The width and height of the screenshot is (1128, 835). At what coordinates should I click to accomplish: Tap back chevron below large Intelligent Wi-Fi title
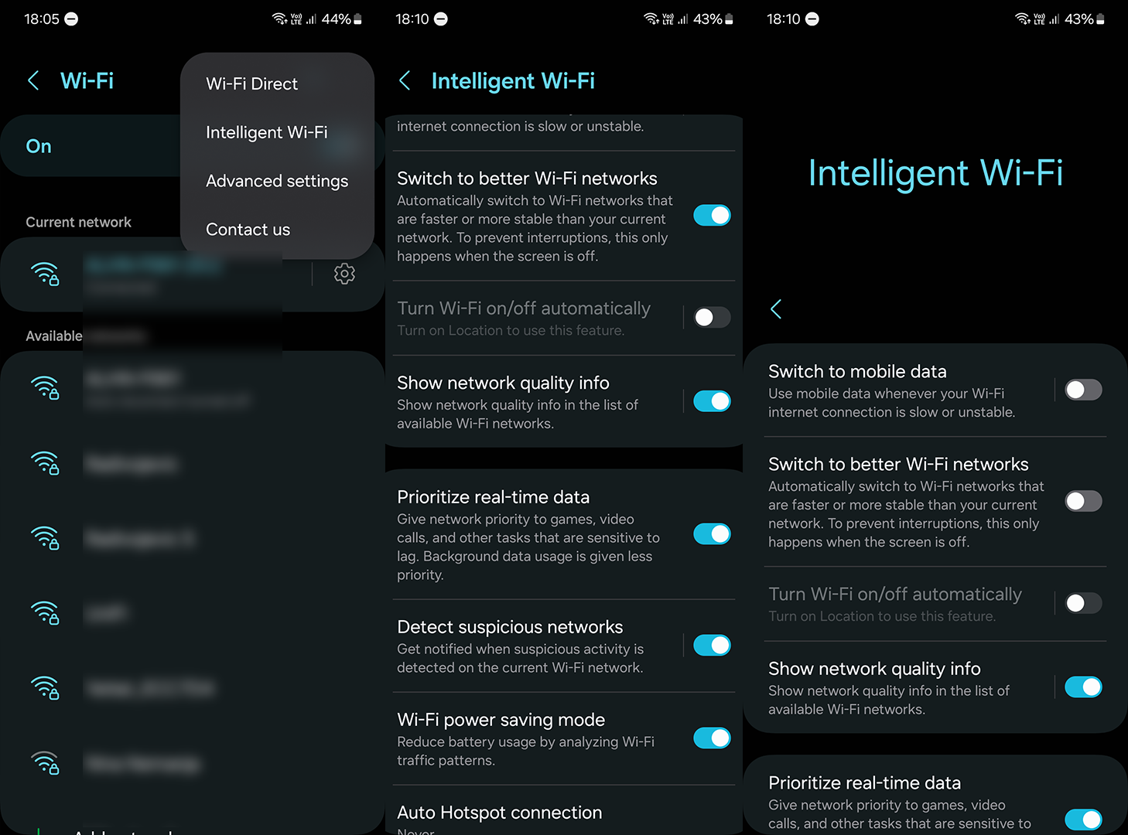point(776,309)
